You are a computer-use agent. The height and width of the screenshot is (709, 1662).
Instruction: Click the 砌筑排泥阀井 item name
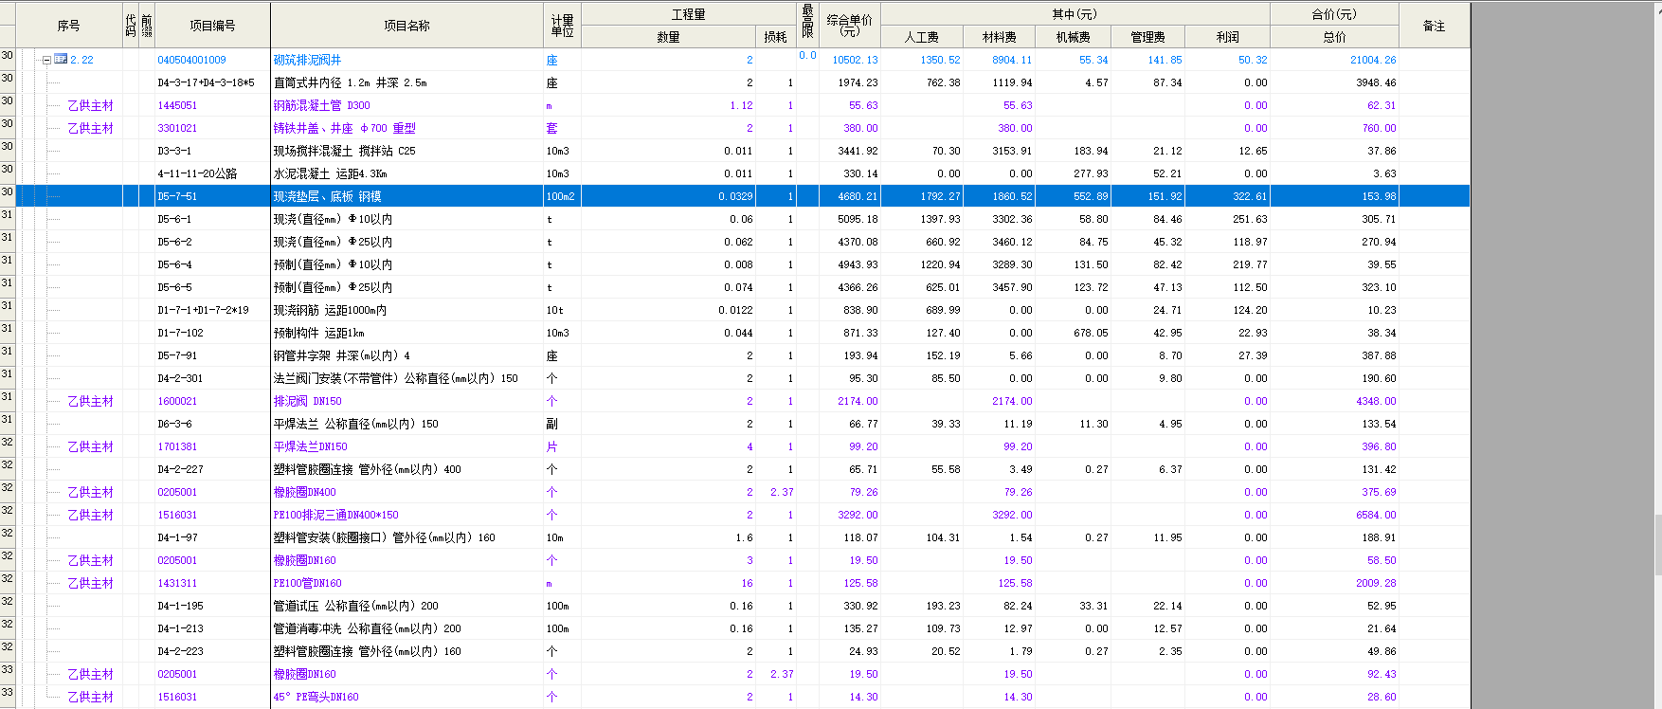click(308, 60)
